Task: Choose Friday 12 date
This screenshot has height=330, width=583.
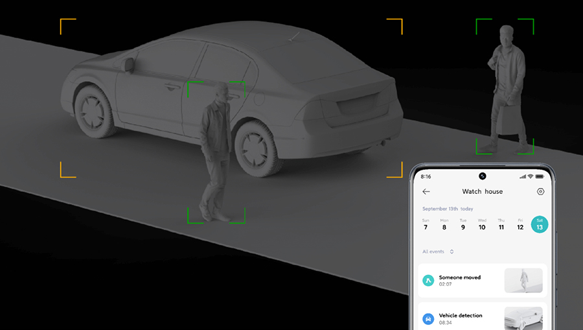Action: (x=520, y=224)
